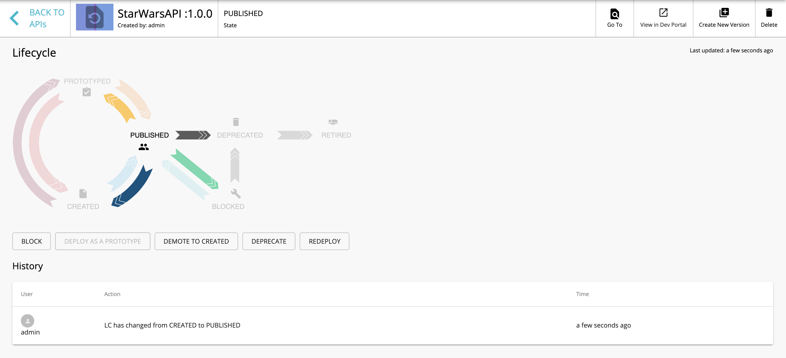786x358 pixels.
Task: Click the gray upward arrow above BLOCKED
Action: point(235,165)
